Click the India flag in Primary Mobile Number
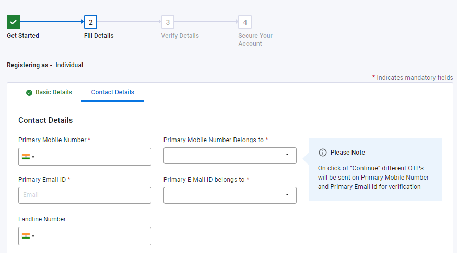 [26, 157]
